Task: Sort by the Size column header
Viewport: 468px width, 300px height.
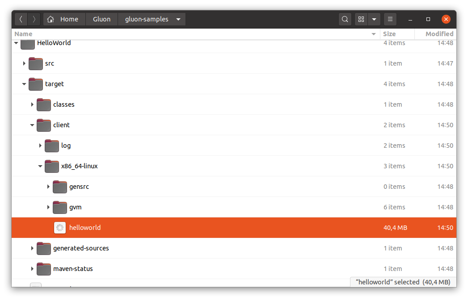Action: [x=397, y=34]
